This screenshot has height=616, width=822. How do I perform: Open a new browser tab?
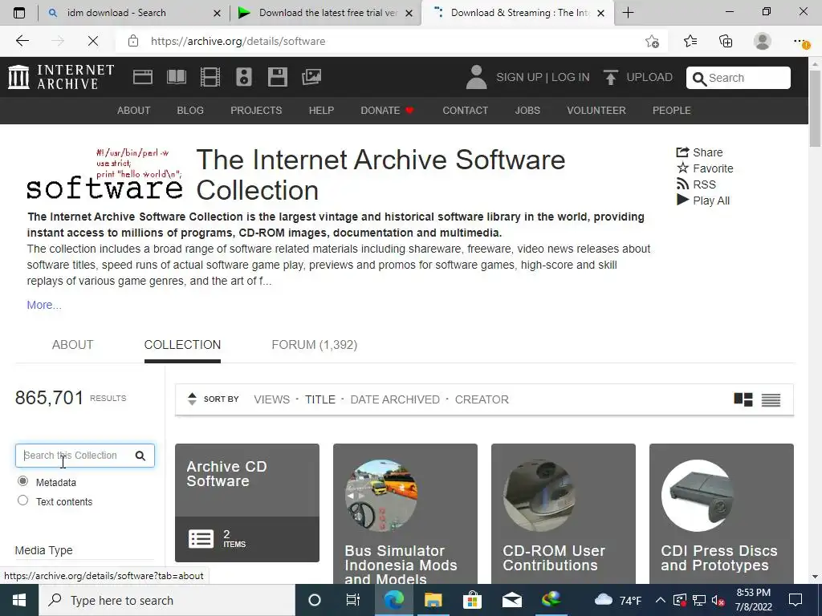pyautogui.click(x=628, y=13)
